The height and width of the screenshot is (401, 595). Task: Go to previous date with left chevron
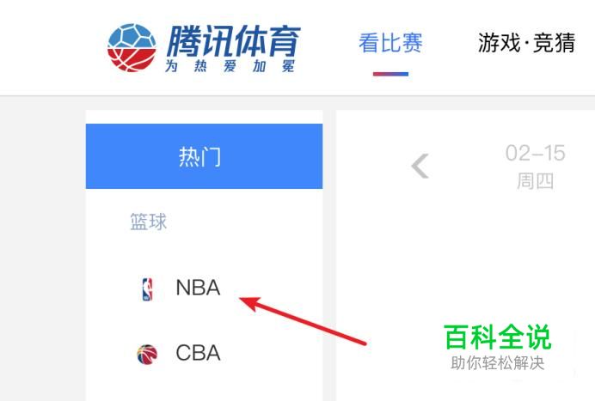tap(420, 166)
